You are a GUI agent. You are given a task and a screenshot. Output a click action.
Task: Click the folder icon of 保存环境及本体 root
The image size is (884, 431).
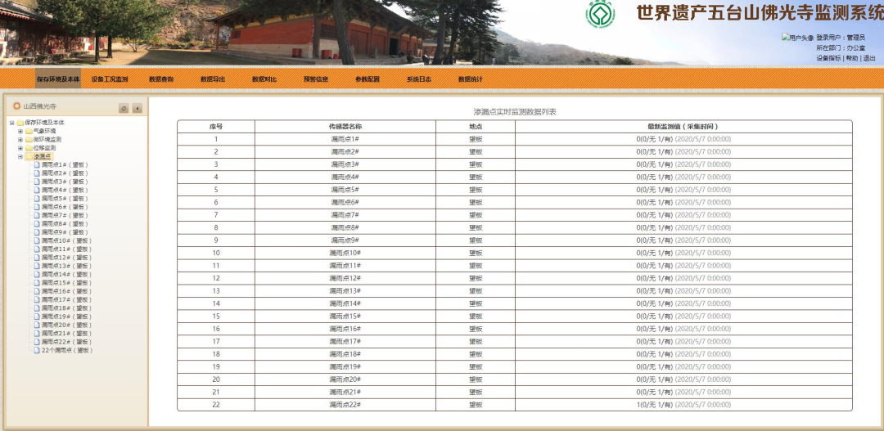(x=20, y=123)
